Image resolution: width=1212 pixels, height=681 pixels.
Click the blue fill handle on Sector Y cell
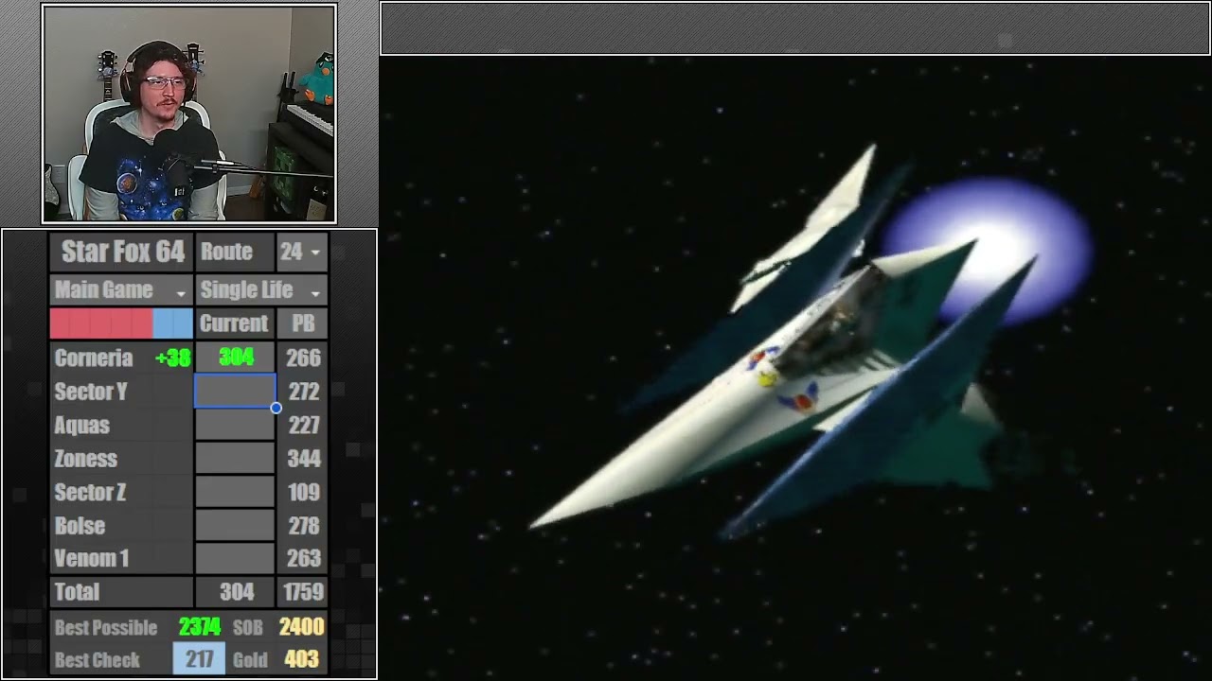pos(276,408)
